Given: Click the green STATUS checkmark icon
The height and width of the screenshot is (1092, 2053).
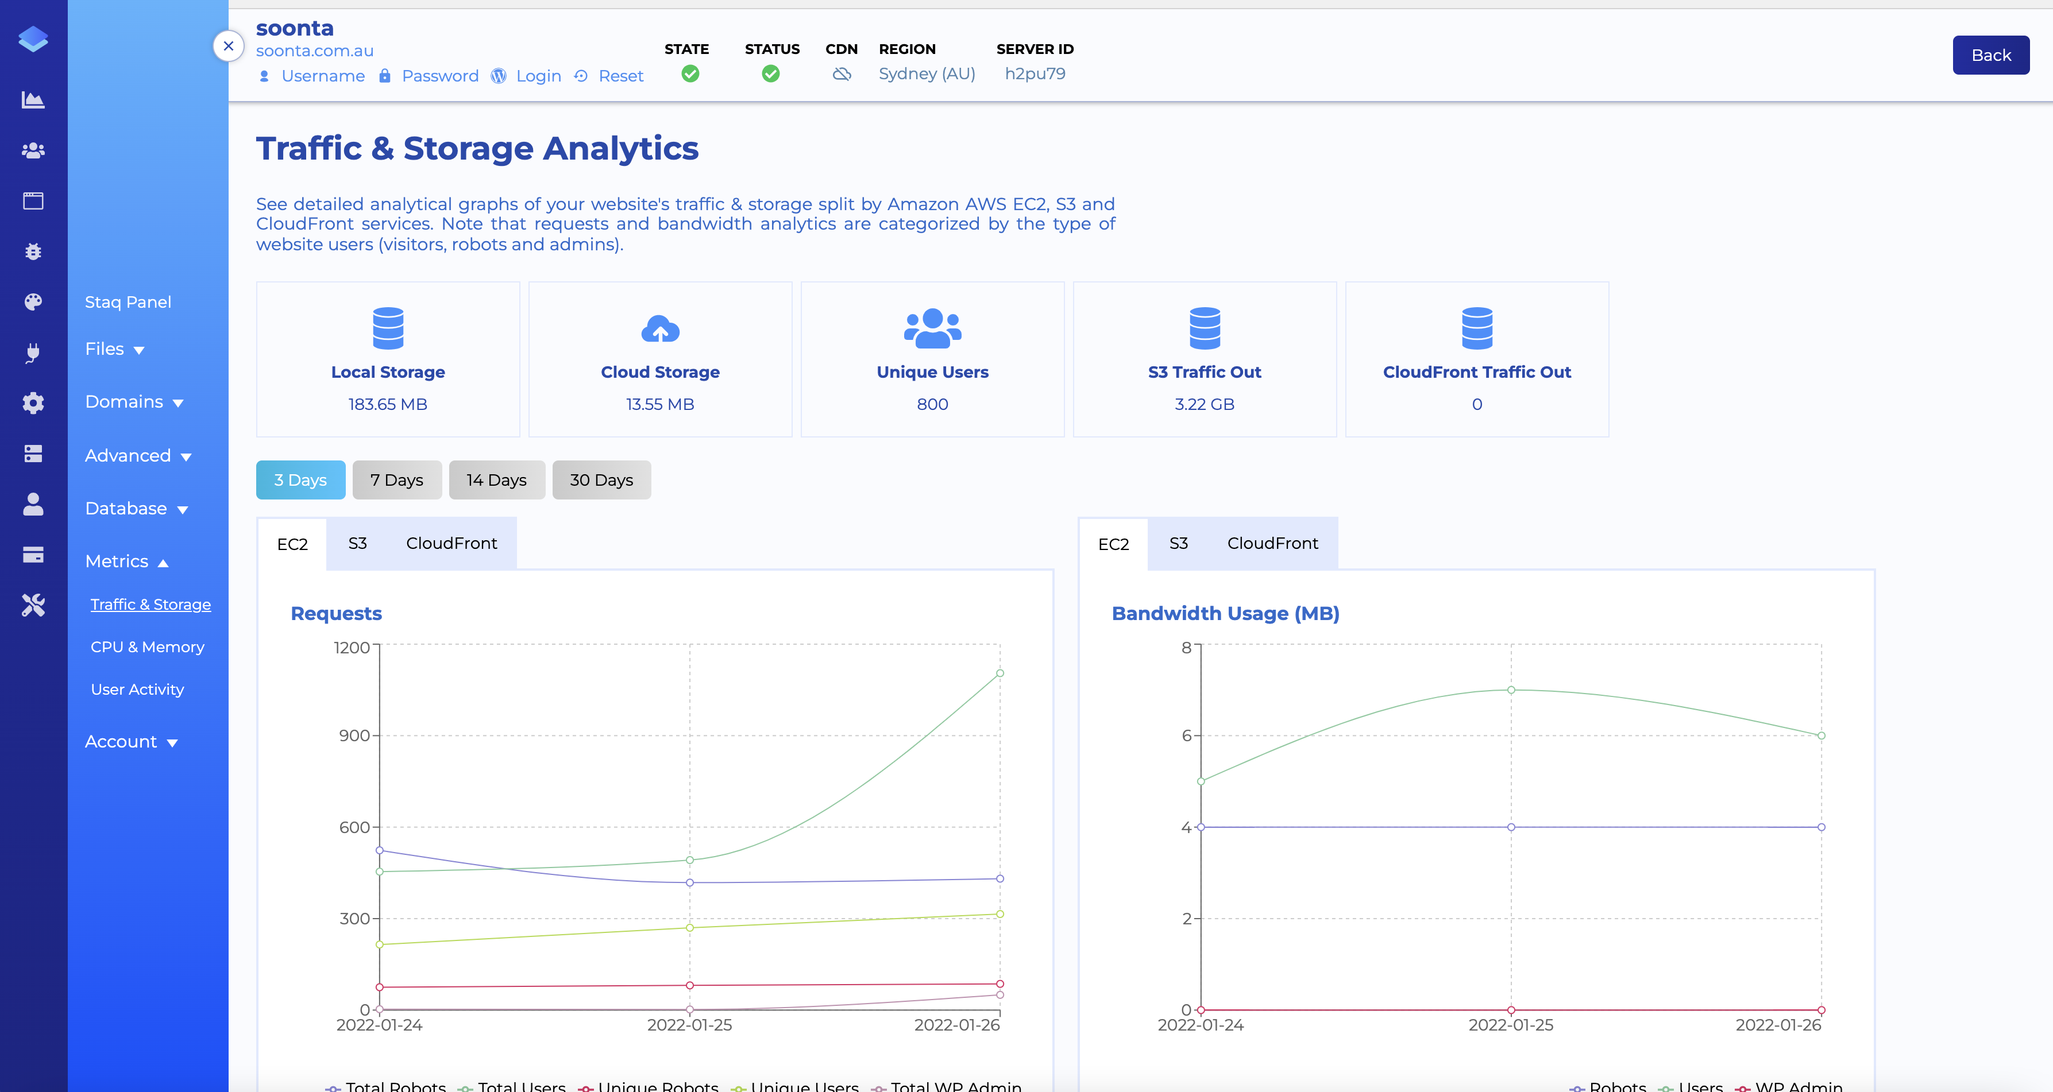Looking at the screenshot, I should tap(771, 74).
